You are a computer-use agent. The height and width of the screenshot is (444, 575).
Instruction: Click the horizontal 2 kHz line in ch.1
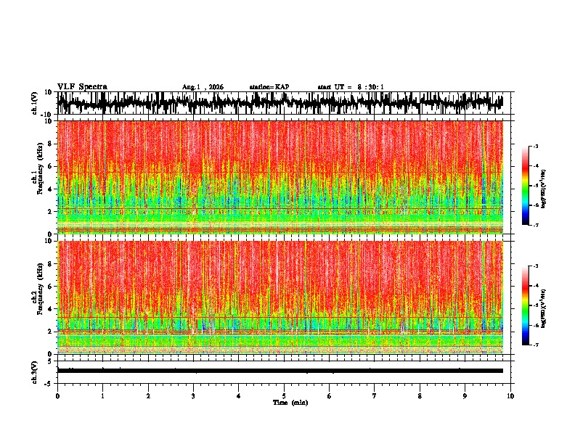(280, 208)
